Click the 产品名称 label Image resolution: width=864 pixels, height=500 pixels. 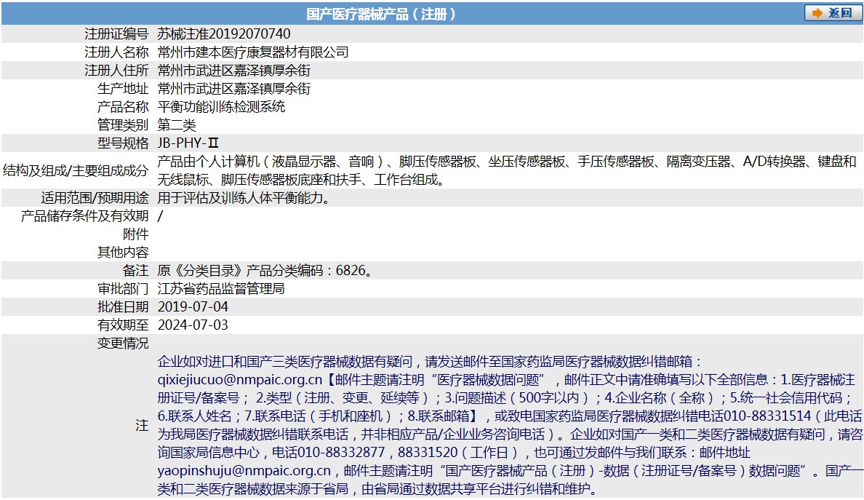[123, 106]
